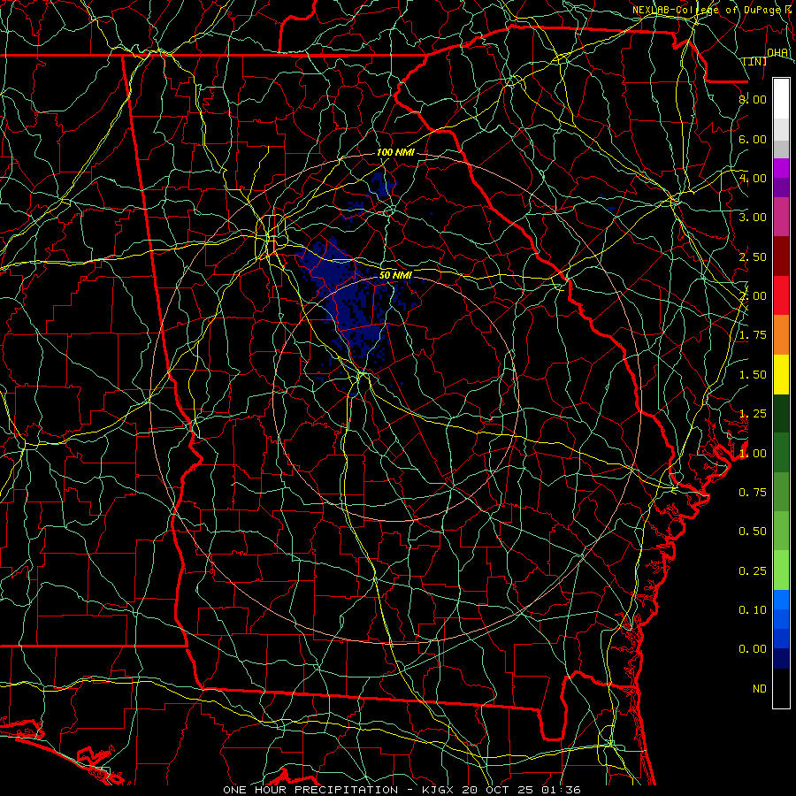Select the "0.50" scale label
This screenshot has height=796, width=796.
753,532
